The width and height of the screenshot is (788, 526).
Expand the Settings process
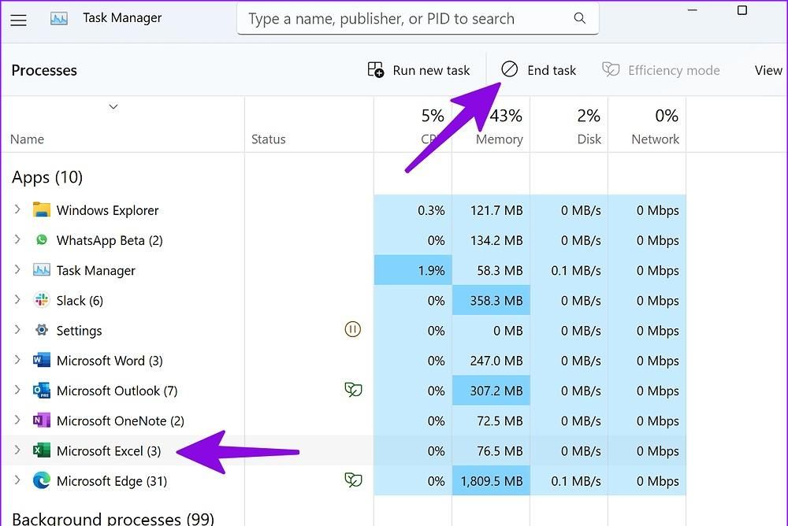[x=17, y=330]
